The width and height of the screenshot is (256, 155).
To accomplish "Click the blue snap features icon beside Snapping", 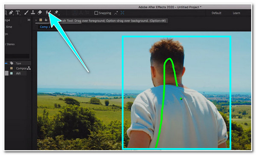I will tap(122, 13).
